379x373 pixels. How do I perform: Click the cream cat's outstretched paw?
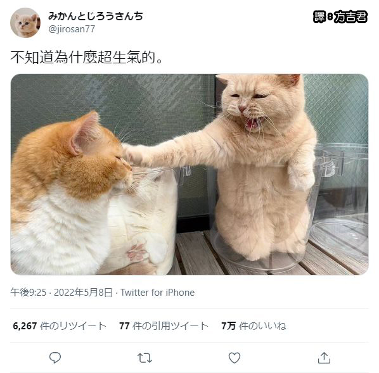pos(132,155)
